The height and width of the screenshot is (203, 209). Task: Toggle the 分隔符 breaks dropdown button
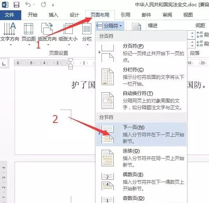click(x=110, y=26)
